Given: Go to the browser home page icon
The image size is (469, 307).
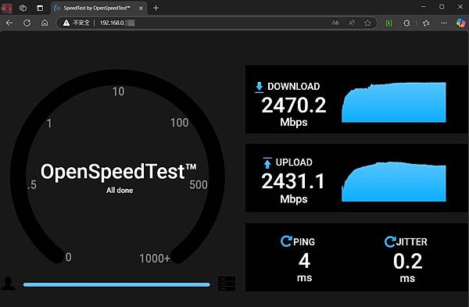Looking at the screenshot, I should (x=45, y=23).
